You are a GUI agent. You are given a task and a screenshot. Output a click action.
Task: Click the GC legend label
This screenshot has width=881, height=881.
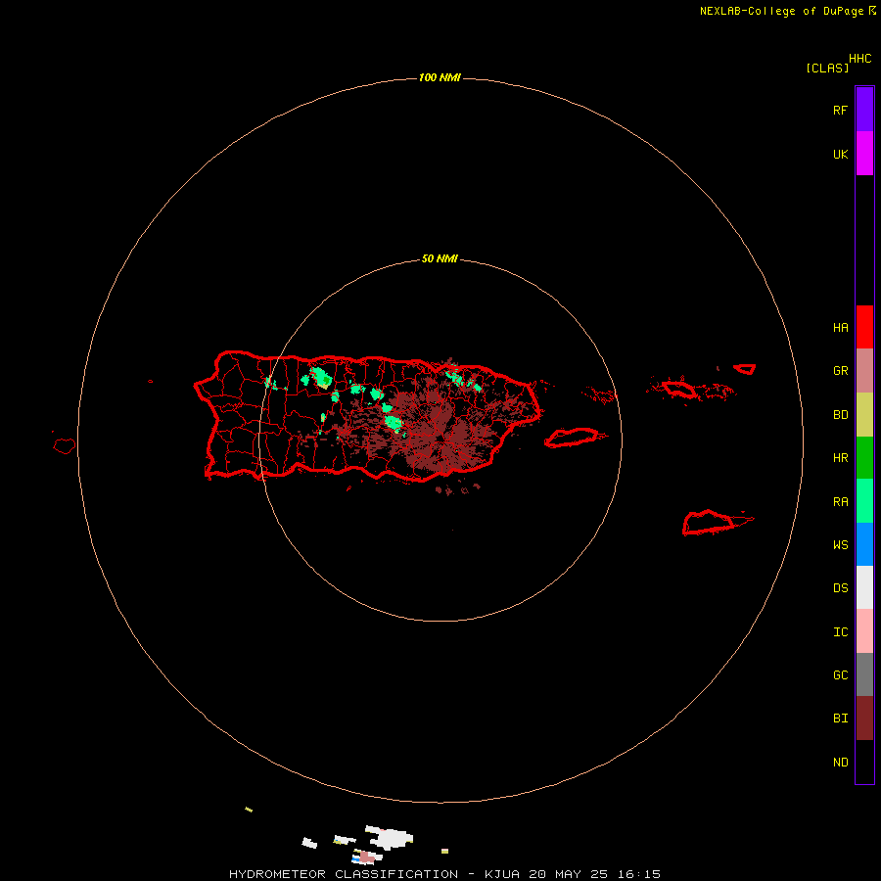(x=840, y=675)
